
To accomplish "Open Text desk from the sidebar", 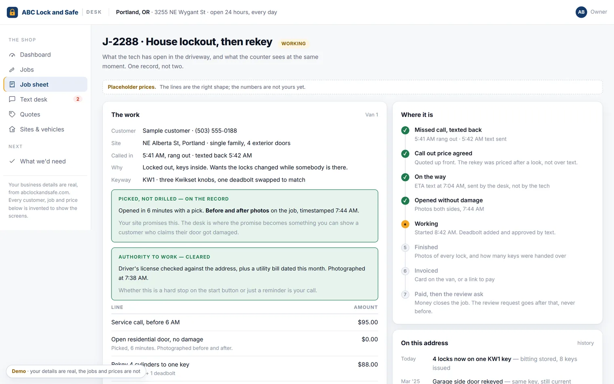I will 45,99.
